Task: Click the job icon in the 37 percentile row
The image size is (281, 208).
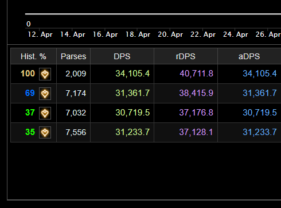Action: click(x=45, y=113)
